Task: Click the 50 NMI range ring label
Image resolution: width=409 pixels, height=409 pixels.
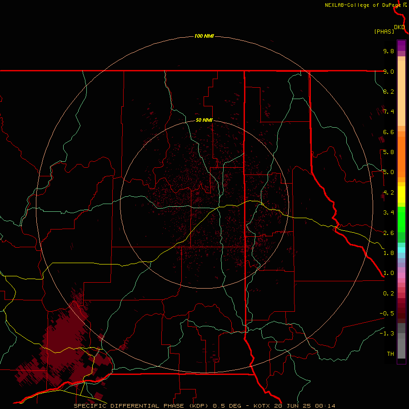Action: 204,120
